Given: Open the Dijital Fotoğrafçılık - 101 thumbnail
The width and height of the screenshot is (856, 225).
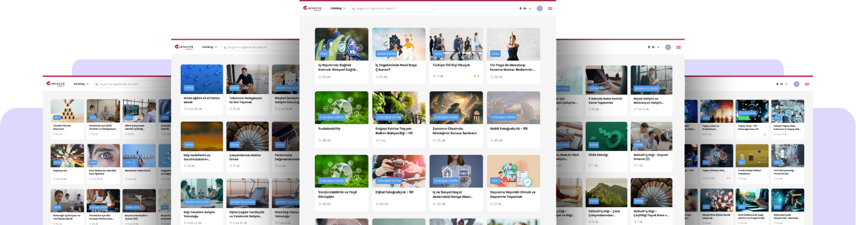Looking at the screenshot, I should pyautogui.click(x=399, y=171).
